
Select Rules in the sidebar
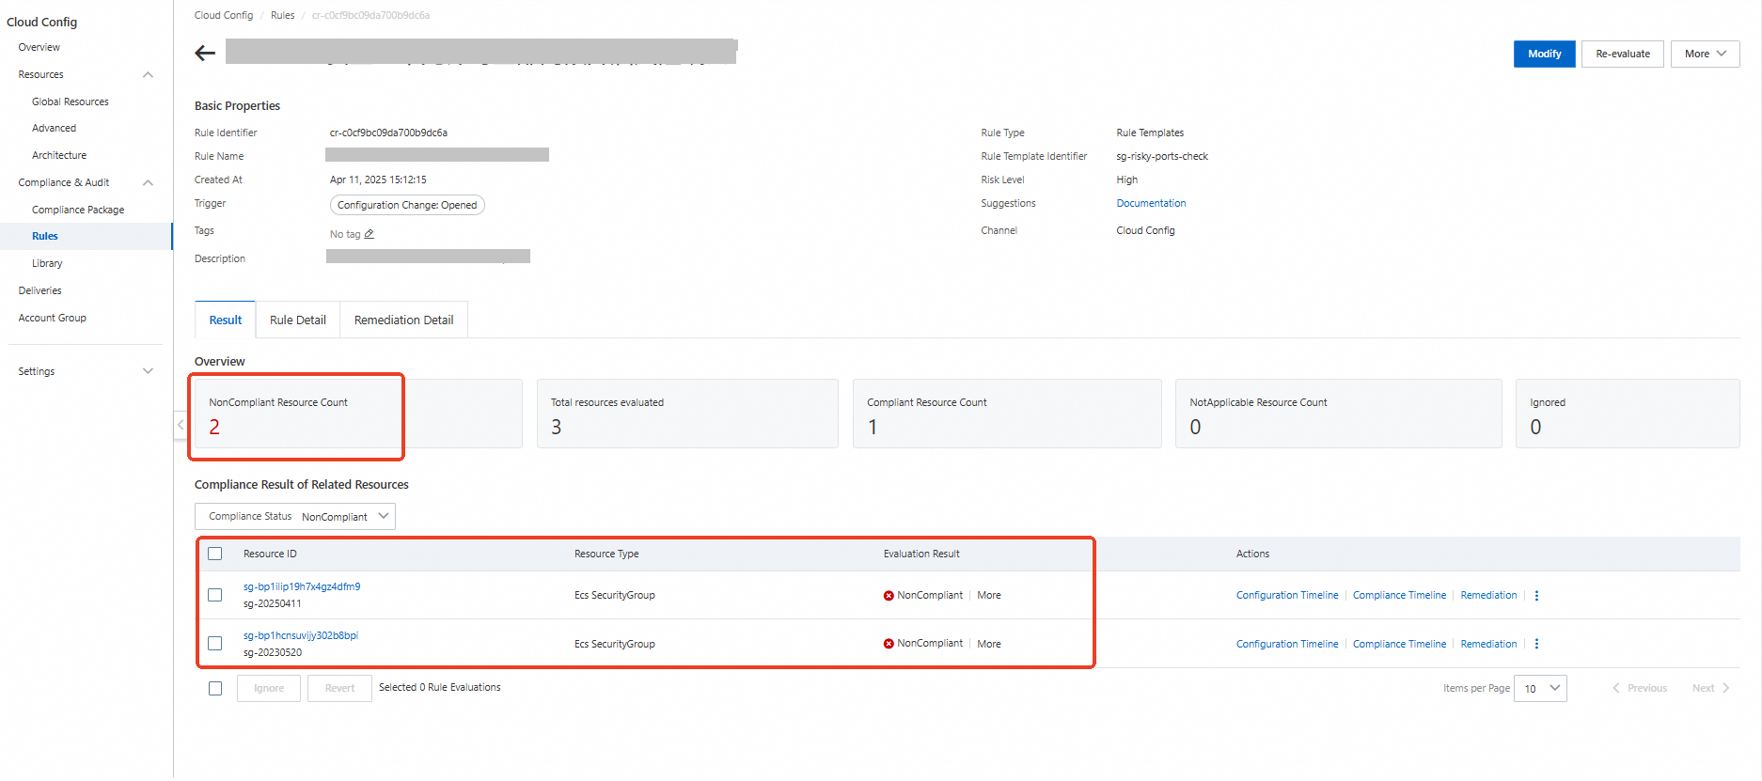pyautogui.click(x=45, y=236)
